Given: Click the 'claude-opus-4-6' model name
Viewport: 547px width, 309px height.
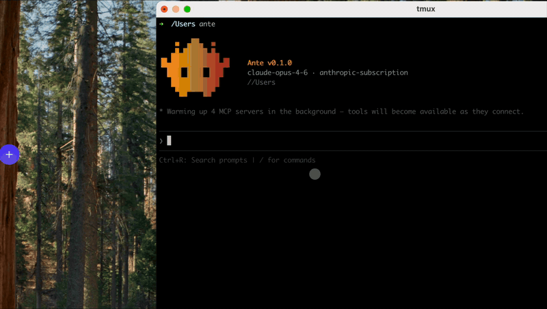Looking at the screenshot, I should [278, 72].
